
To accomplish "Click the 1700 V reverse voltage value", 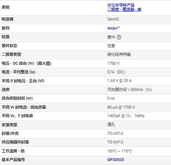I will coord(113,63).
